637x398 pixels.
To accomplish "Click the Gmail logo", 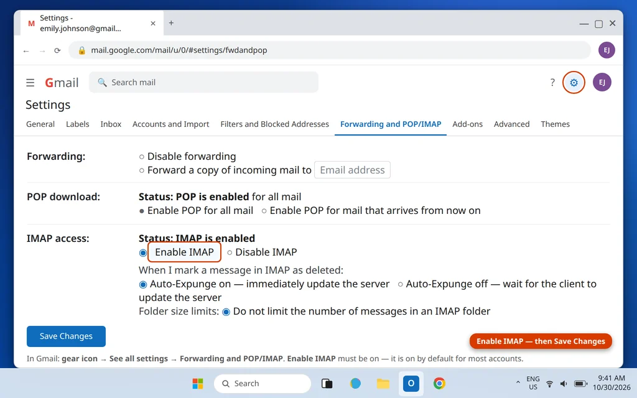I will 62,83.
